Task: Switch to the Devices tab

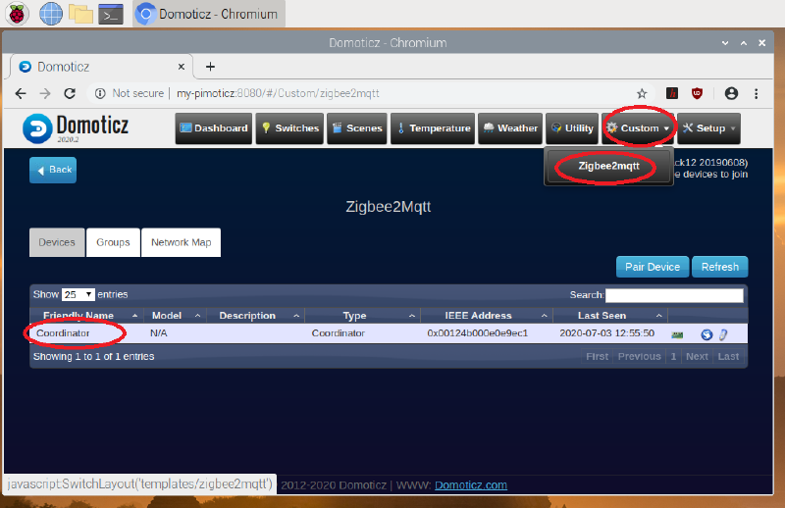Action: click(x=57, y=242)
